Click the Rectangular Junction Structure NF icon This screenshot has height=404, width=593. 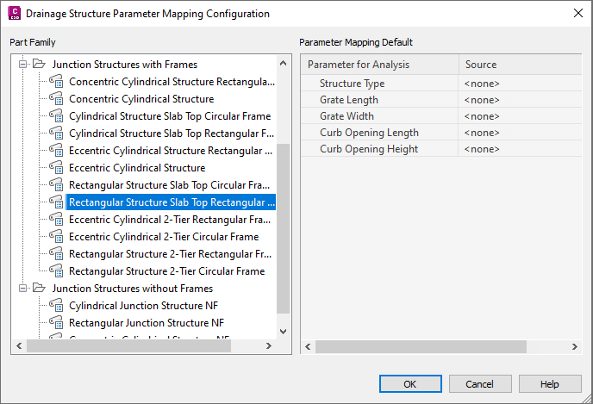click(57, 323)
